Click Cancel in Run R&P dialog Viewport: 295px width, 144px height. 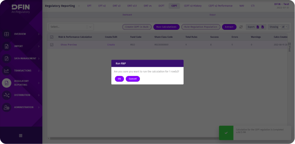tap(133, 79)
